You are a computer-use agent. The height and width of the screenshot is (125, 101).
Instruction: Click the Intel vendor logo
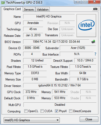pos(86,25)
